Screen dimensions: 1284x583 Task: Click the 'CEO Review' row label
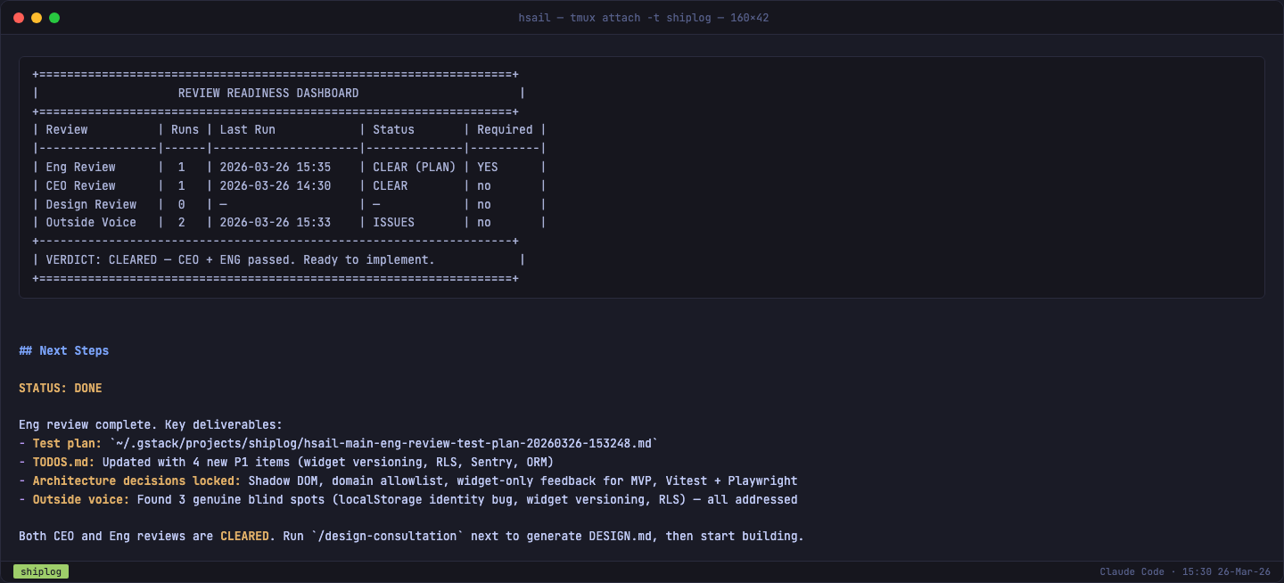coord(81,186)
